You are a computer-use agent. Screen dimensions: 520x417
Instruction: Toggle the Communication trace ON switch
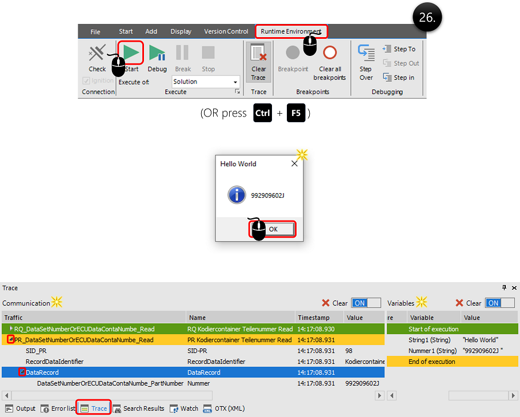[x=366, y=303]
